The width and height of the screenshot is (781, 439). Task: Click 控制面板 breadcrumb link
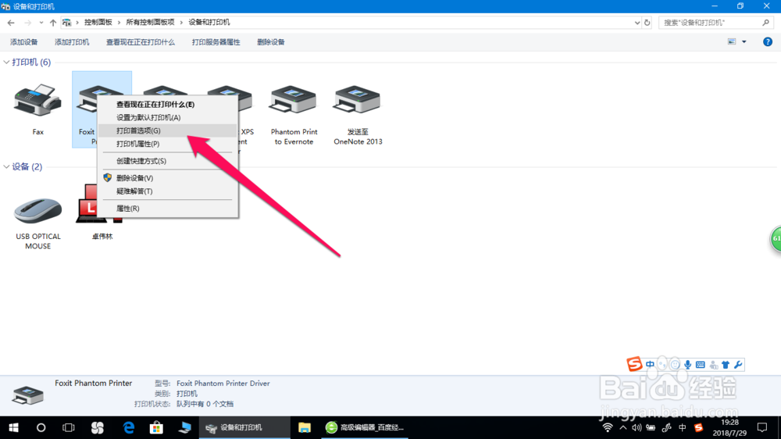98,23
